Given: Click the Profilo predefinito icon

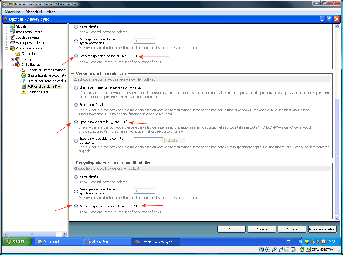Looking at the screenshot, I should click(x=12, y=48).
